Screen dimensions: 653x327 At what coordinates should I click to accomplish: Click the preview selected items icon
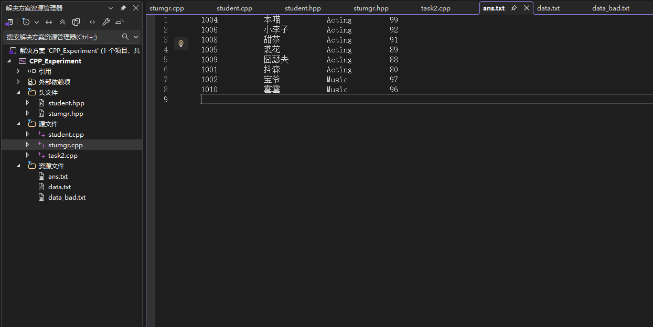click(x=120, y=22)
